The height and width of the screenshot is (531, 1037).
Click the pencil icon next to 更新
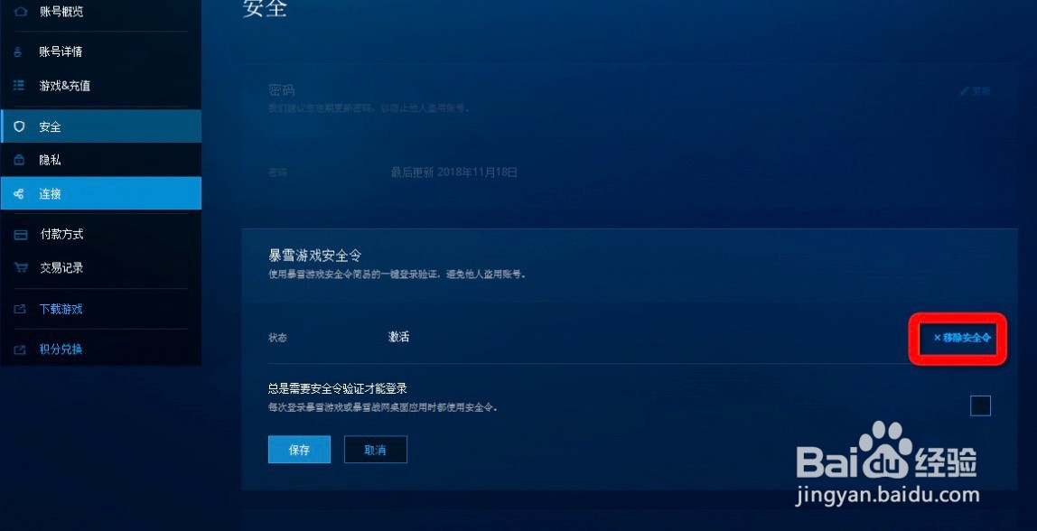[x=964, y=90]
